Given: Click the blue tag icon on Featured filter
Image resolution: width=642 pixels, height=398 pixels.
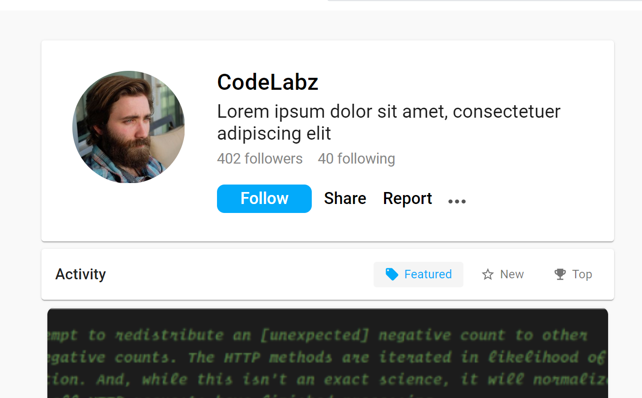Looking at the screenshot, I should pos(392,274).
